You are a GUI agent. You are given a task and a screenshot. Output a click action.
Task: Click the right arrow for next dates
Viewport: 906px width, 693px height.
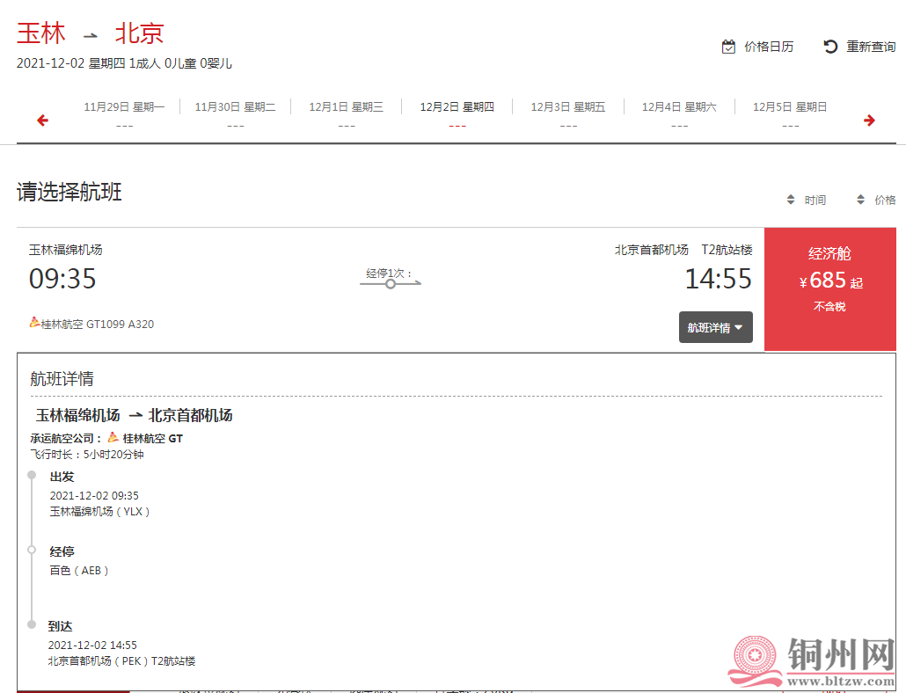pyautogui.click(x=869, y=120)
